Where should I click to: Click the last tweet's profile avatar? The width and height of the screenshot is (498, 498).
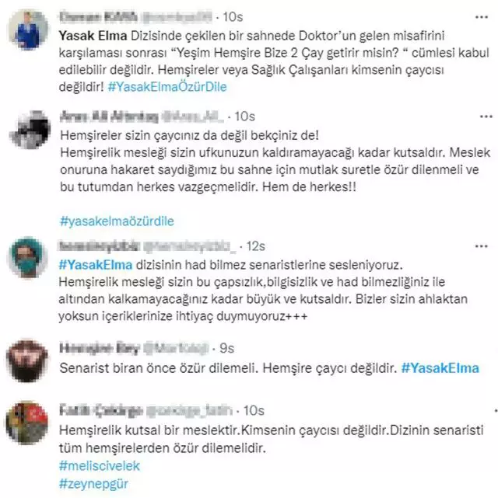[x=28, y=423]
